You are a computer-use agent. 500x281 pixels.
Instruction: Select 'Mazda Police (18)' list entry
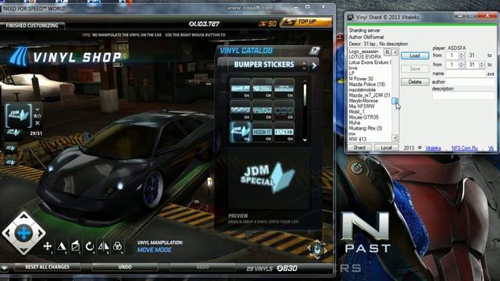click(x=366, y=84)
